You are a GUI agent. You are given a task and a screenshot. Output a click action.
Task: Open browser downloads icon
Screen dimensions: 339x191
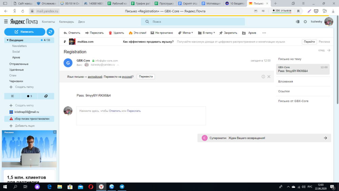[333, 11]
